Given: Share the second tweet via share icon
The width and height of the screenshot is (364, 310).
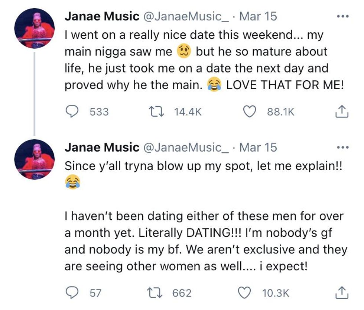Looking at the screenshot, I should pos(342,293).
